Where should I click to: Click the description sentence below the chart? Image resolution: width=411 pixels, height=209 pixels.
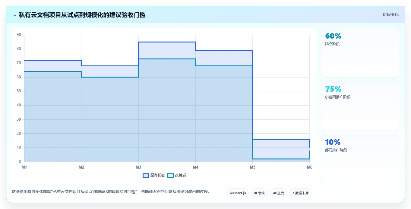pos(111,192)
